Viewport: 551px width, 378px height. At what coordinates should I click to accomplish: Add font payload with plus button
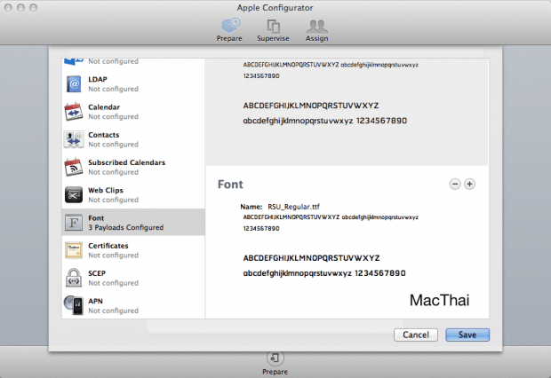(469, 184)
